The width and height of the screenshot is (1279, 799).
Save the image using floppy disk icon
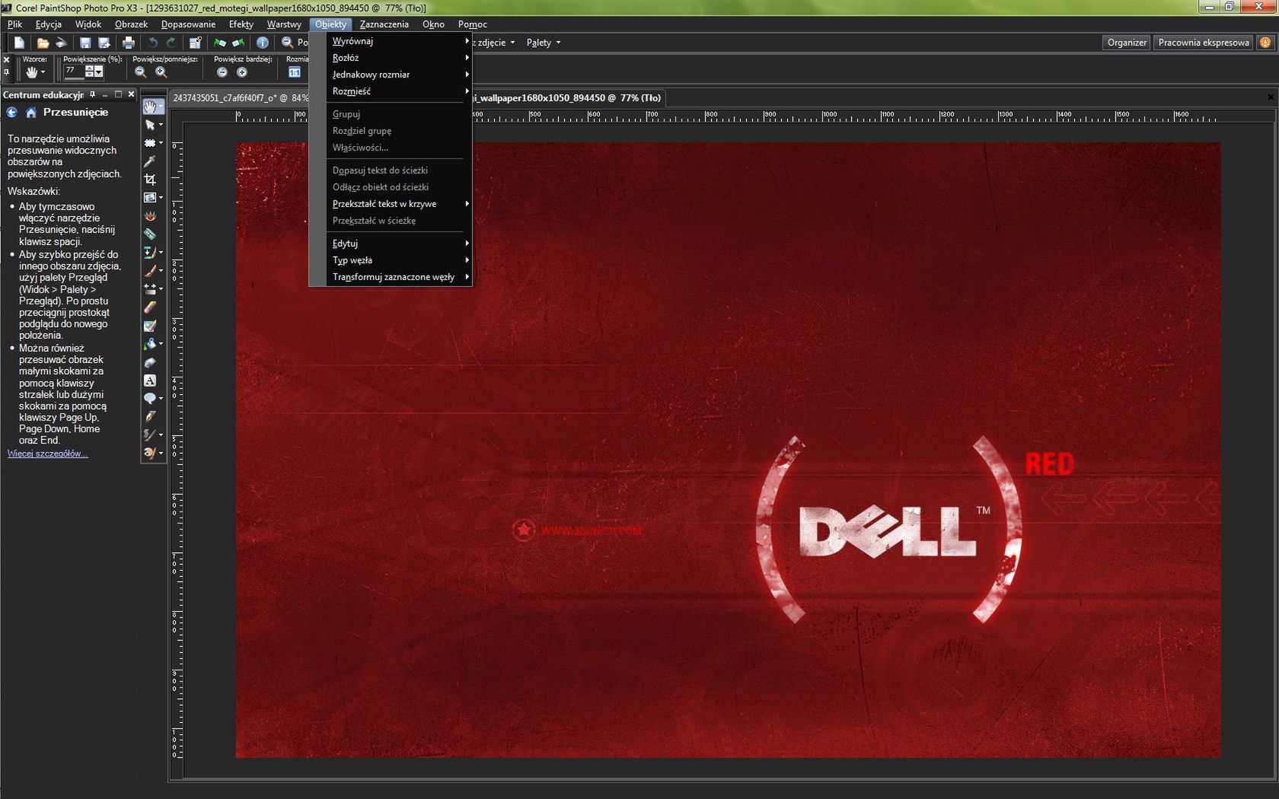(x=85, y=43)
